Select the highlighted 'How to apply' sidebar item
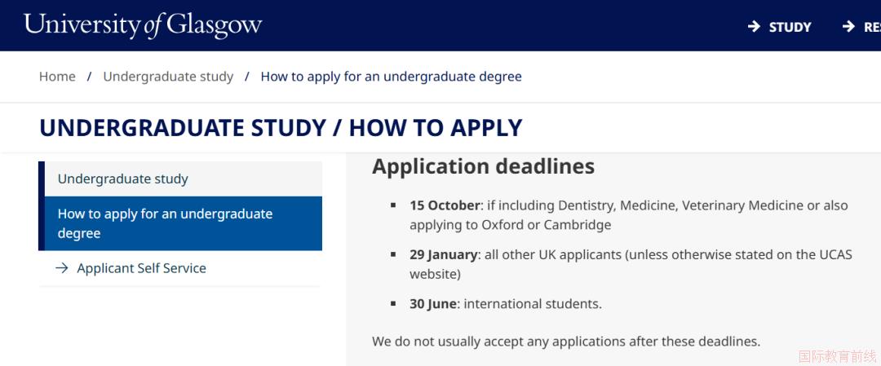881x366 pixels. [x=166, y=223]
